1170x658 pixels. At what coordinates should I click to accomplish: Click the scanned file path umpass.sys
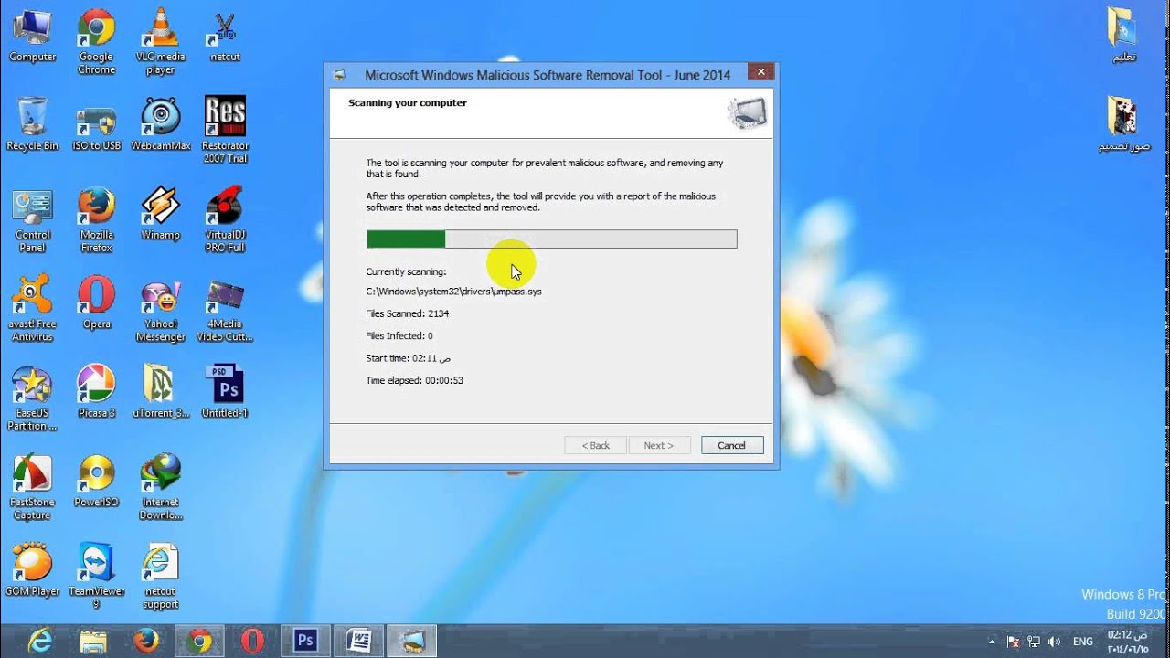[453, 292]
